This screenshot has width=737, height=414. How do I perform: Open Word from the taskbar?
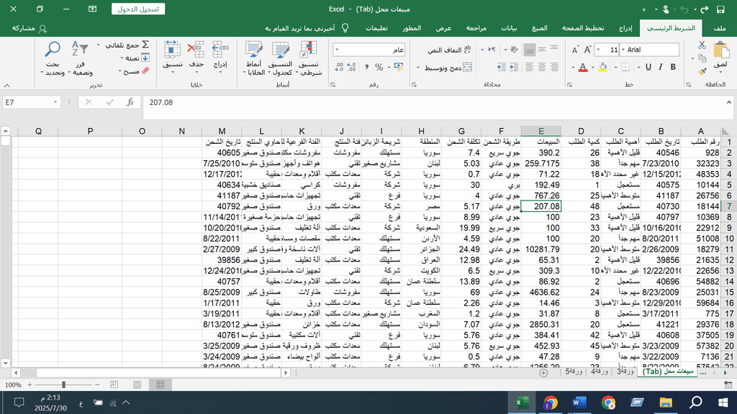point(579,402)
